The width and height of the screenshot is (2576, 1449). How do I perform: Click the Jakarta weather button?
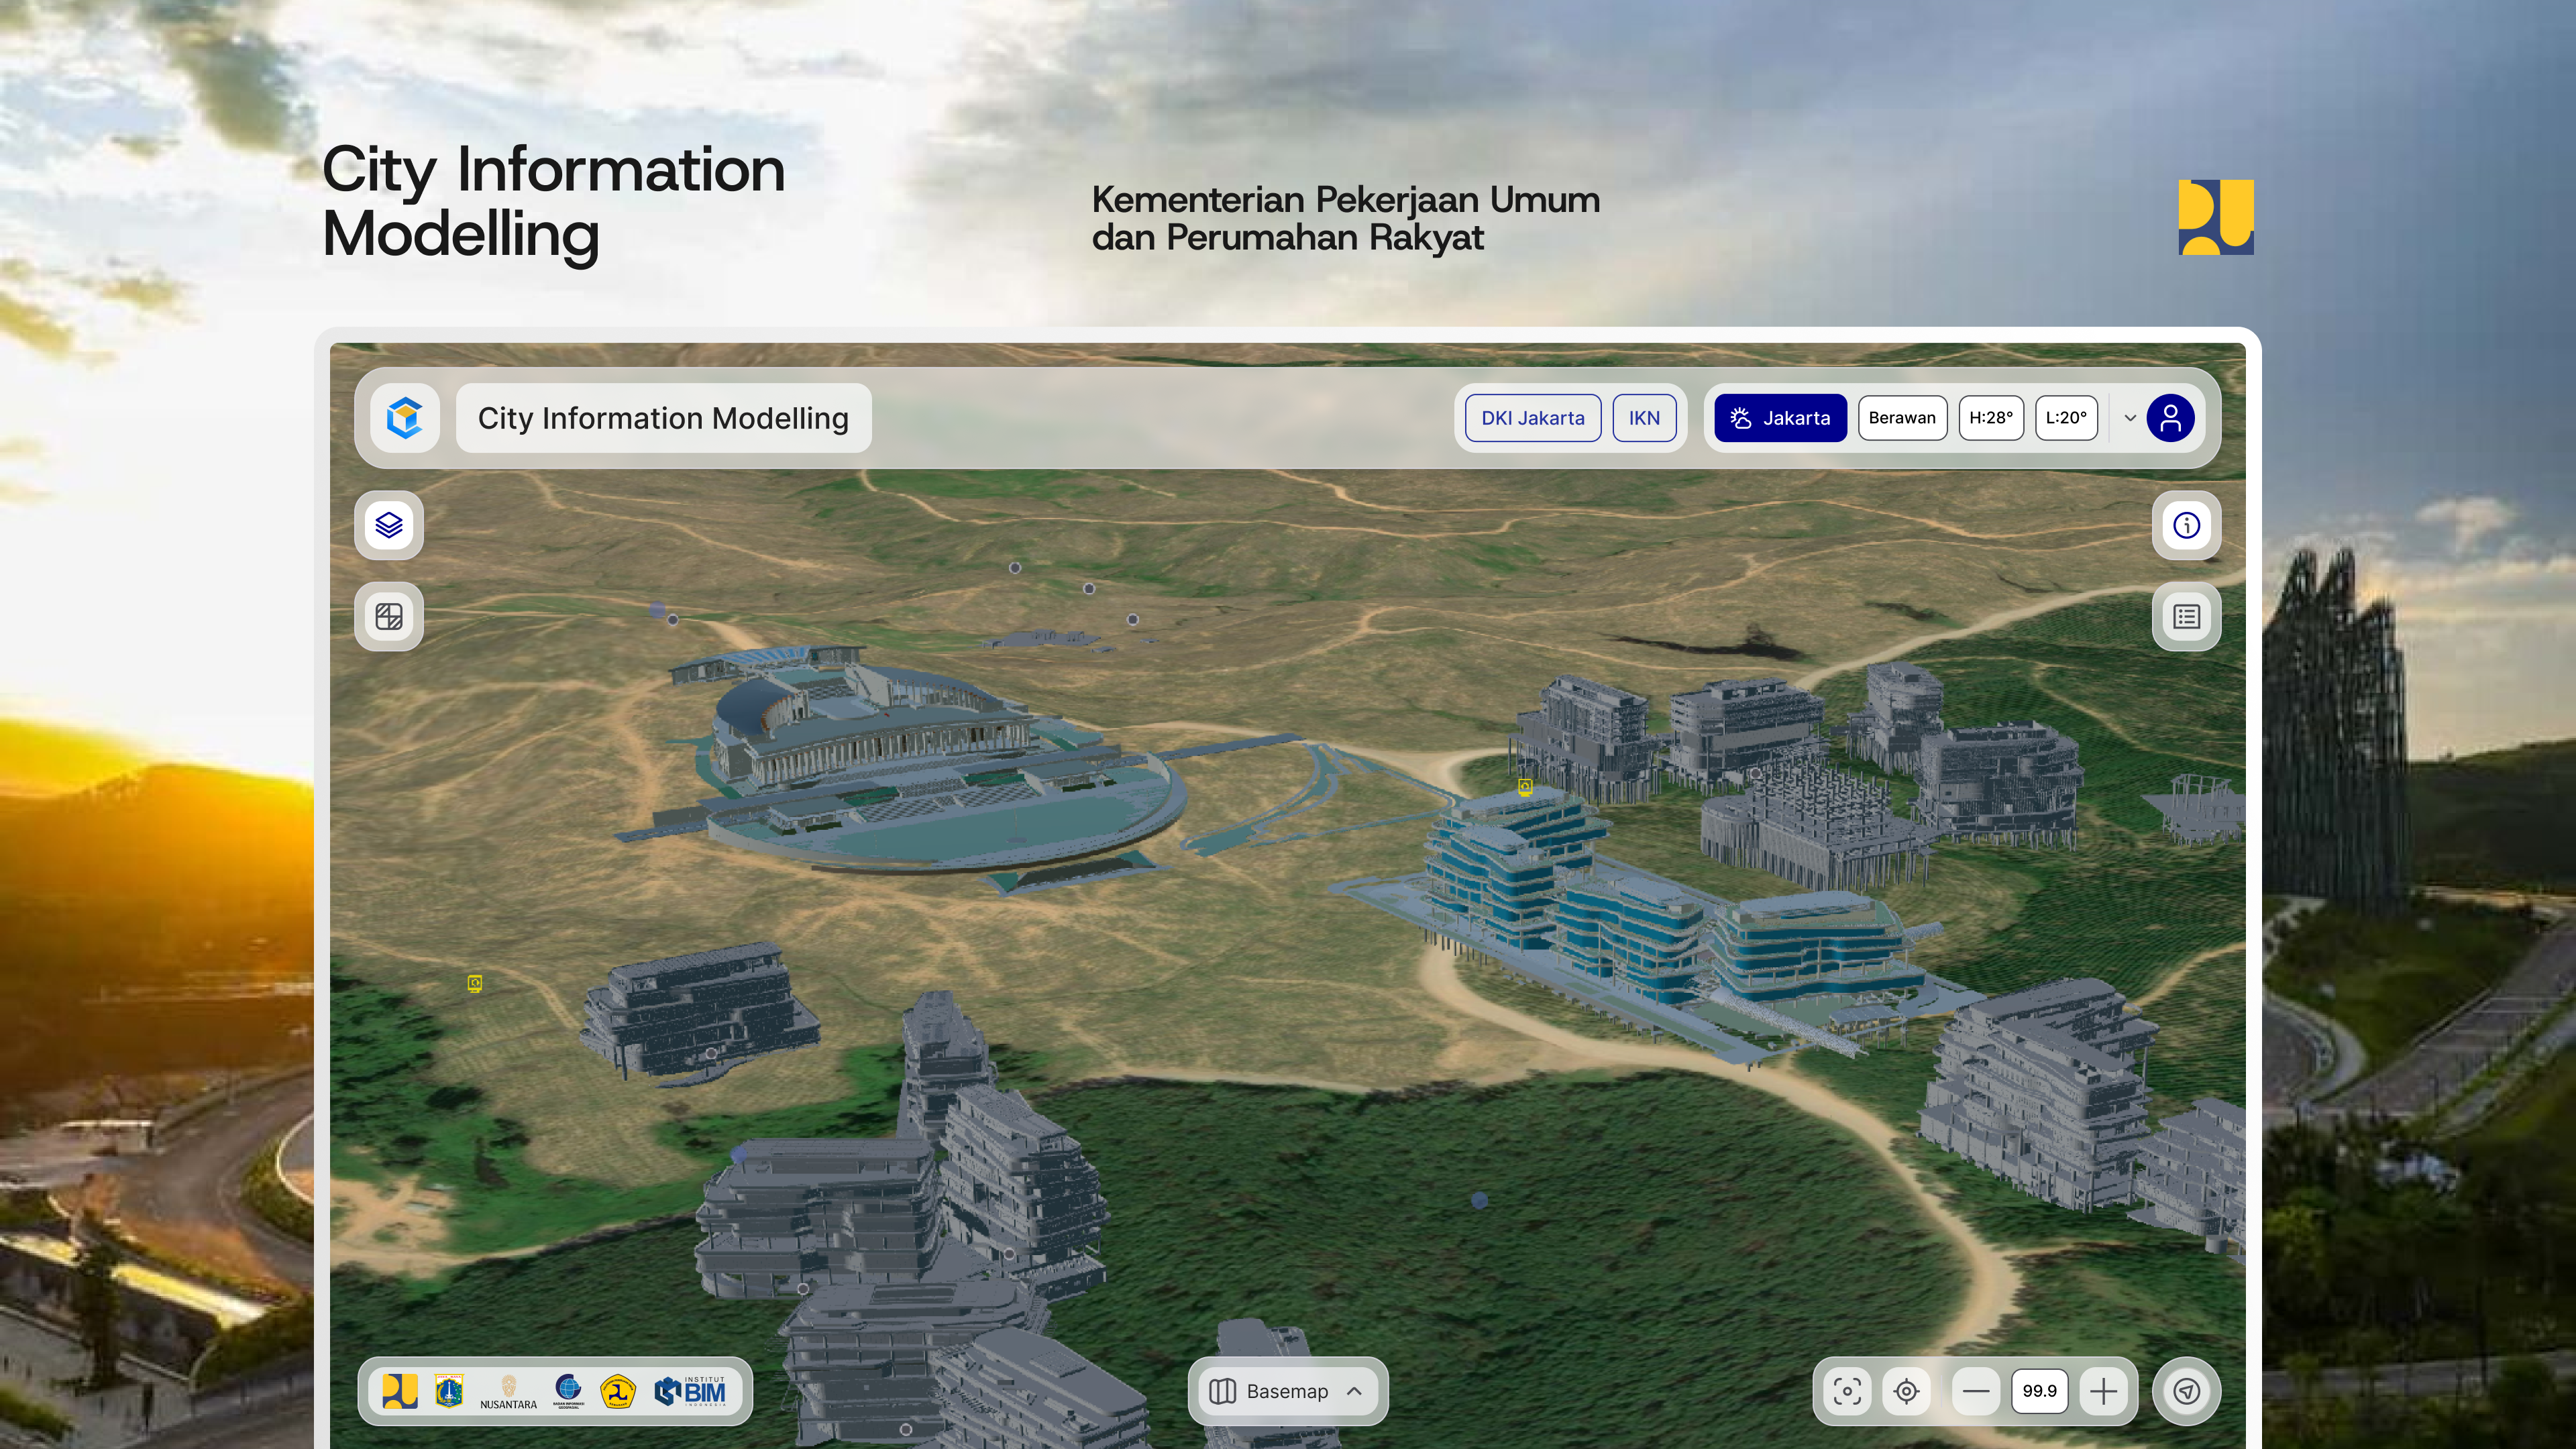pos(1780,418)
